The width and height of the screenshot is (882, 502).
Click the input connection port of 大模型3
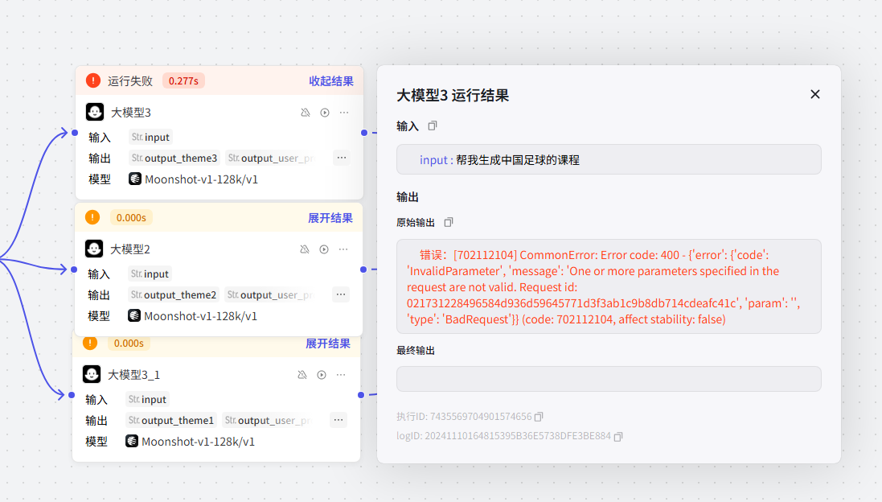point(75,133)
